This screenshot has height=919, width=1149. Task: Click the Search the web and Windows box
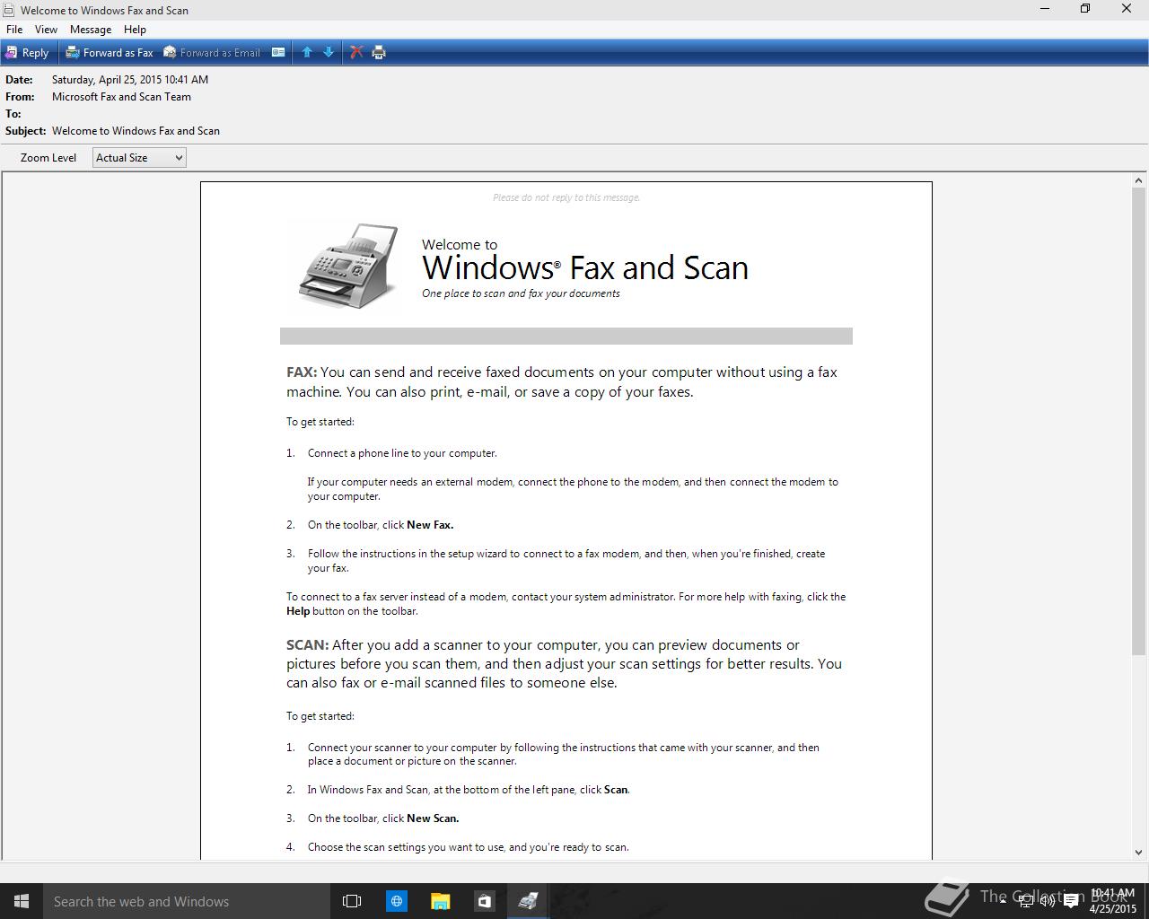pos(185,901)
